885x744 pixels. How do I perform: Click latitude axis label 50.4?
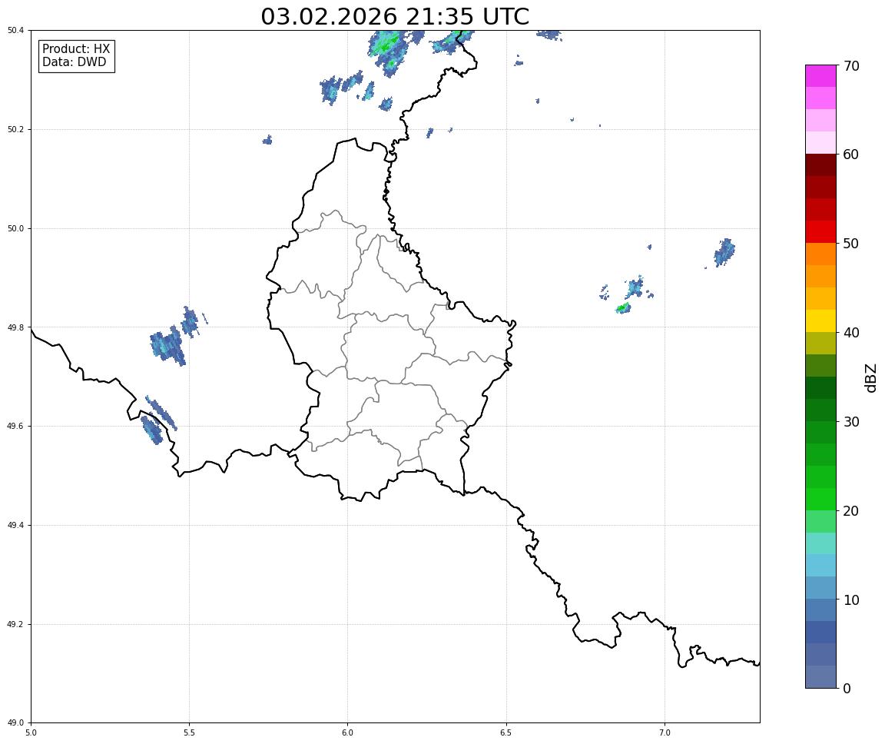pyautogui.click(x=16, y=30)
